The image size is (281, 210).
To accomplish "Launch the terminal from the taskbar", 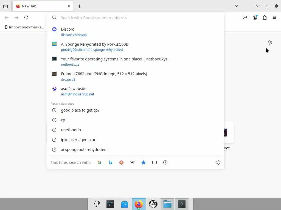I will pos(182,204).
